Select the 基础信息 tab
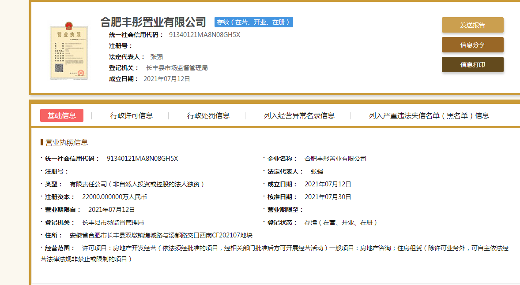The height and width of the screenshot is (285, 520). coord(62,115)
